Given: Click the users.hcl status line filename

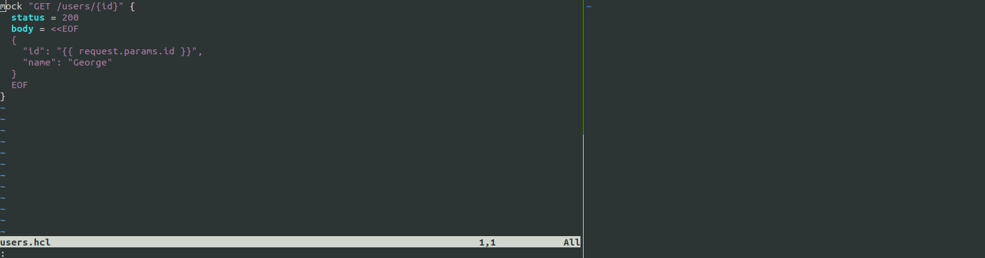Looking at the screenshot, I should coord(25,242).
